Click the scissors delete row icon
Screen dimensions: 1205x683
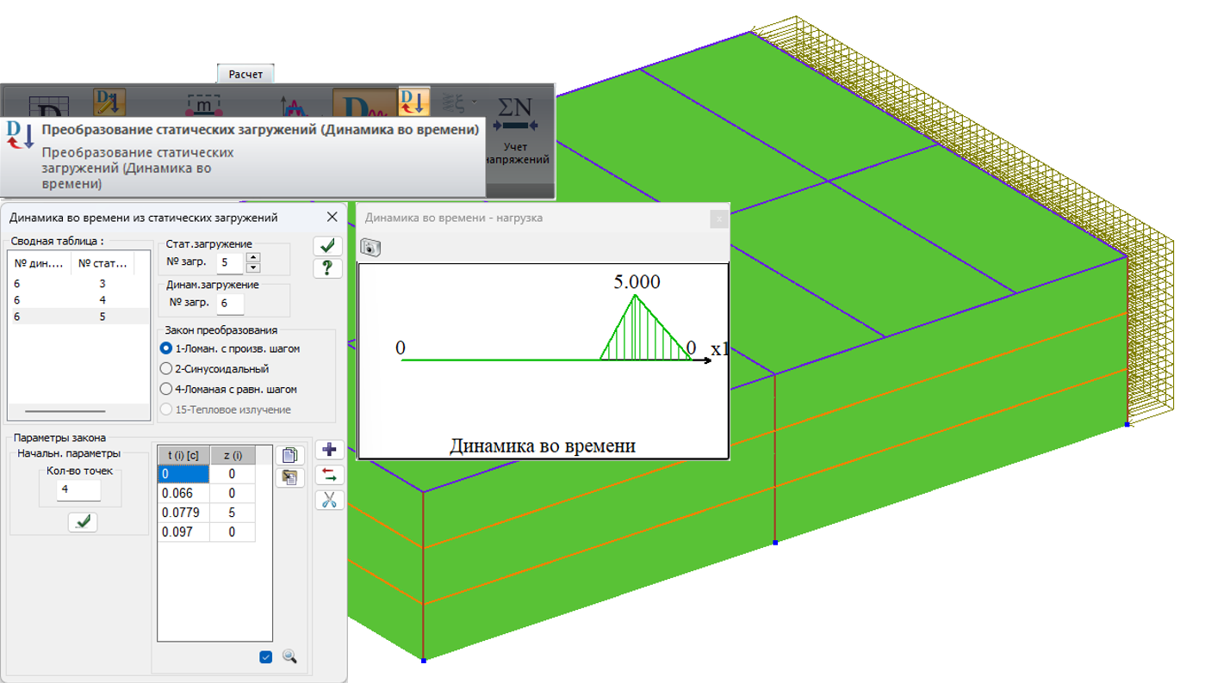[x=329, y=501]
